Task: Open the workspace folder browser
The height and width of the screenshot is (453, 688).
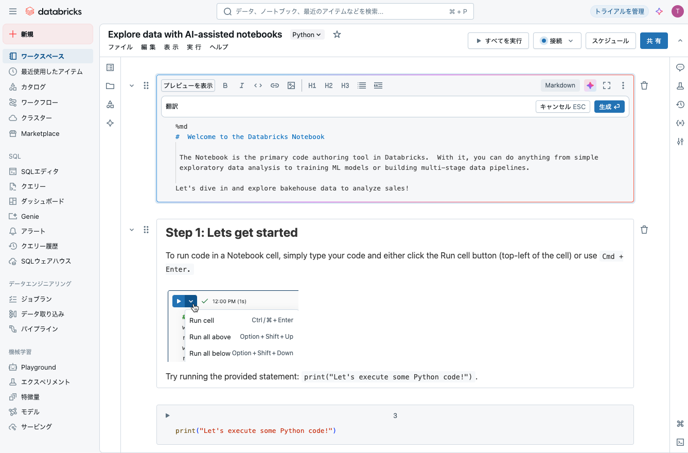Action: point(110,86)
